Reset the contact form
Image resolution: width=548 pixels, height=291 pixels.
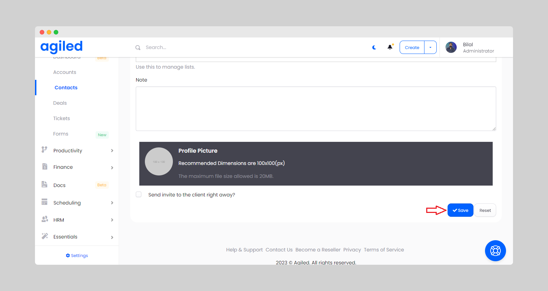485,210
